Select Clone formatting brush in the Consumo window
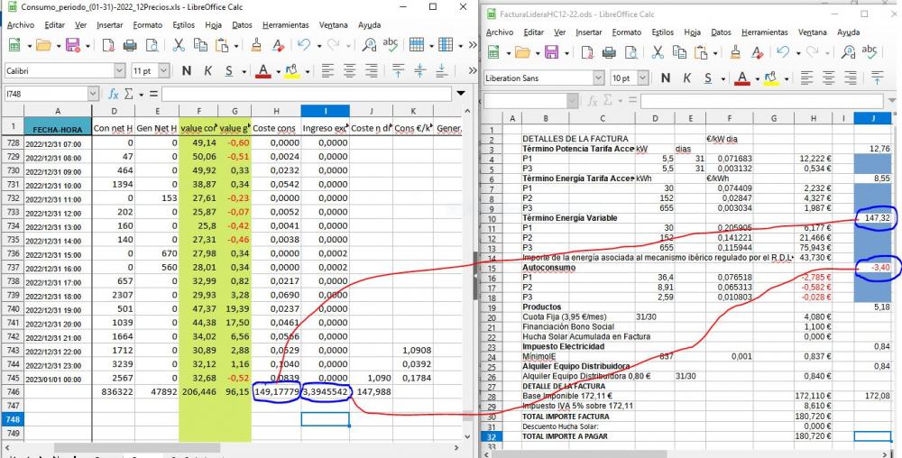 pos(256,45)
